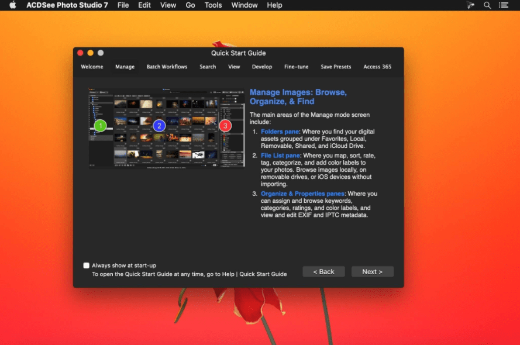Click the list icon at the menu bar's right edge

click(x=505, y=5)
